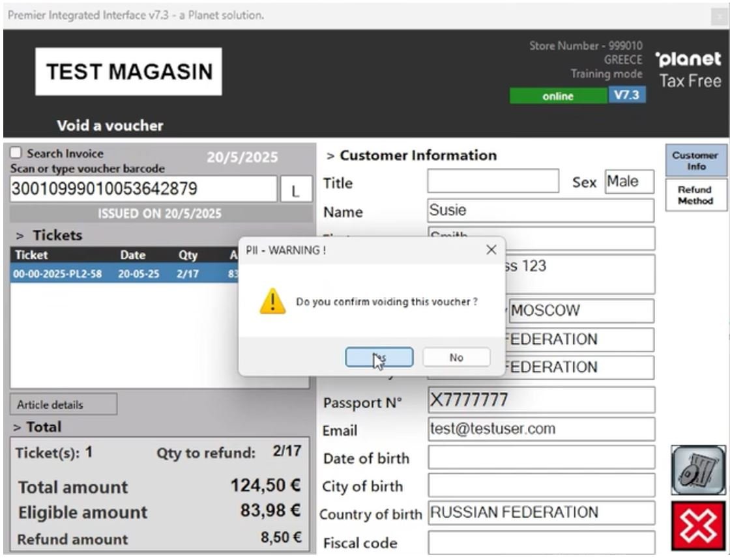Click the TEST MAGASIN store logo

pos(128,72)
